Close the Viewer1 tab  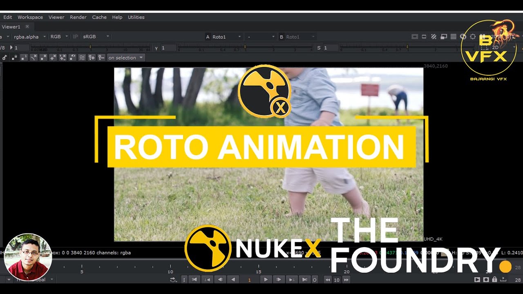27,27
